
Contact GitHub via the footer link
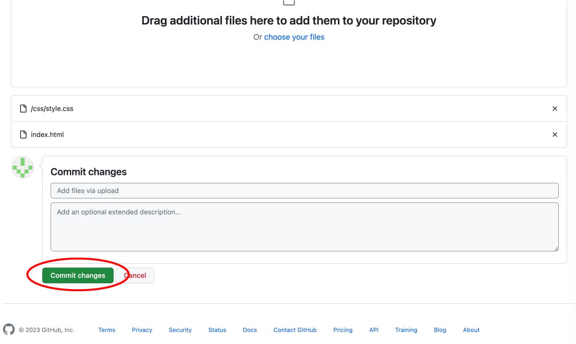pyautogui.click(x=295, y=330)
